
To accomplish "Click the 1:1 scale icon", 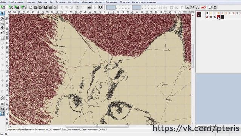I will (x=89, y=7).
